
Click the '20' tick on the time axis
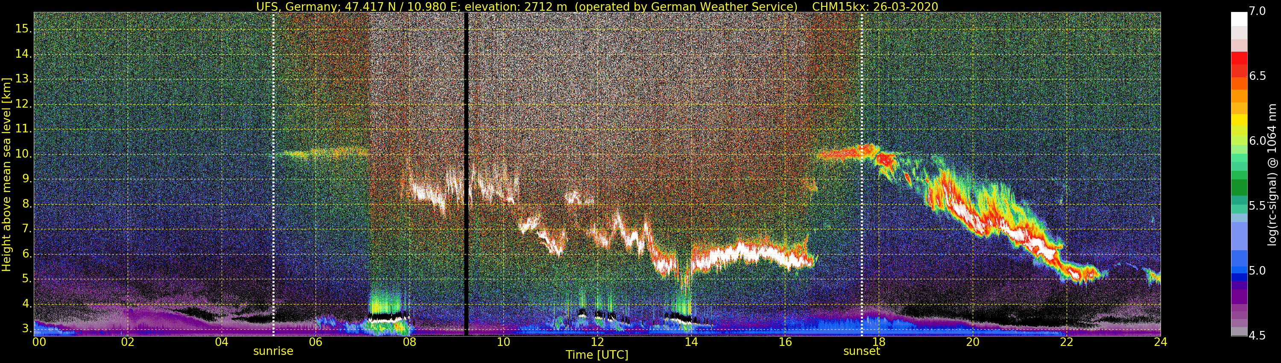click(x=973, y=342)
